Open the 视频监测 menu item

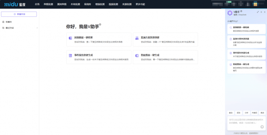click(x=113, y=4)
